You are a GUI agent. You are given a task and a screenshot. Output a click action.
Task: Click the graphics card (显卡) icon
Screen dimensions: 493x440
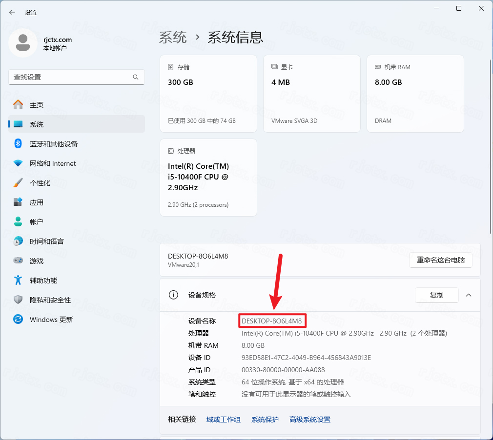click(x=274, y=67)
